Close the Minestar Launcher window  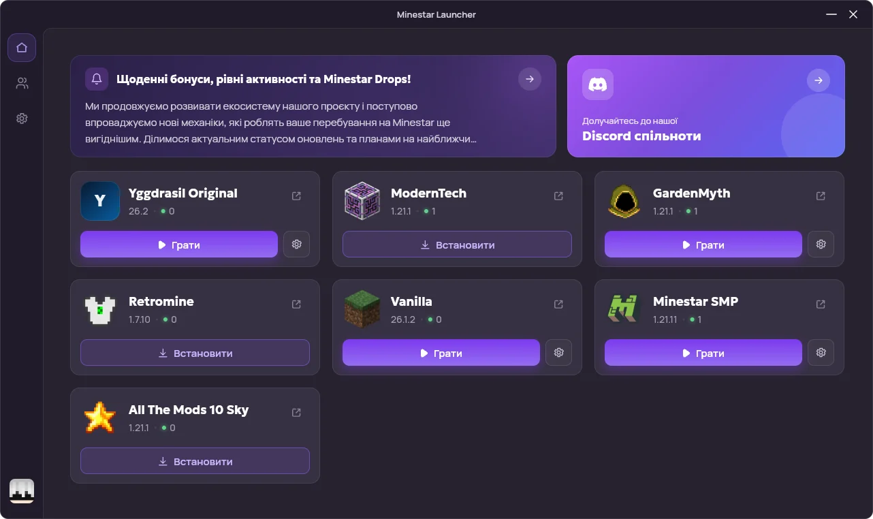[x=853, y=14]
